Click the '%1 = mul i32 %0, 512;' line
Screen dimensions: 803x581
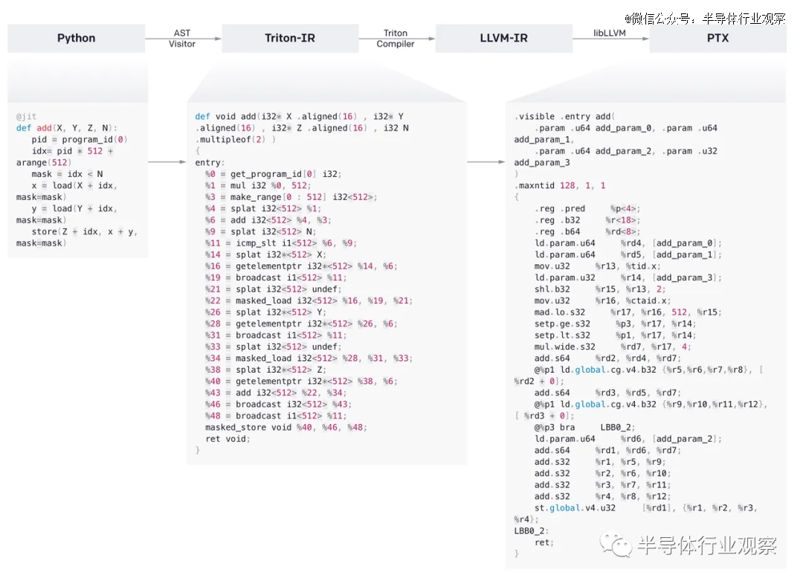click(258, 185)
